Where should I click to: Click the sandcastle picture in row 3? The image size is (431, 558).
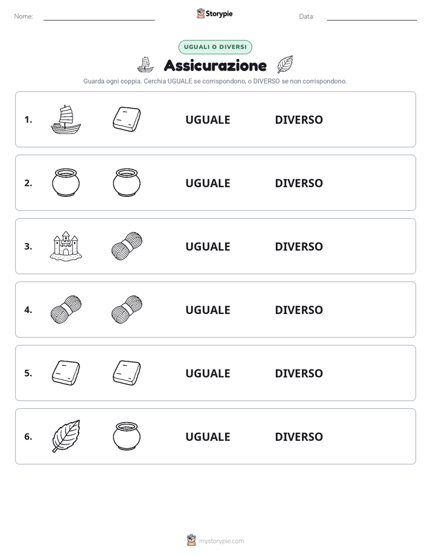coord(66,246)
